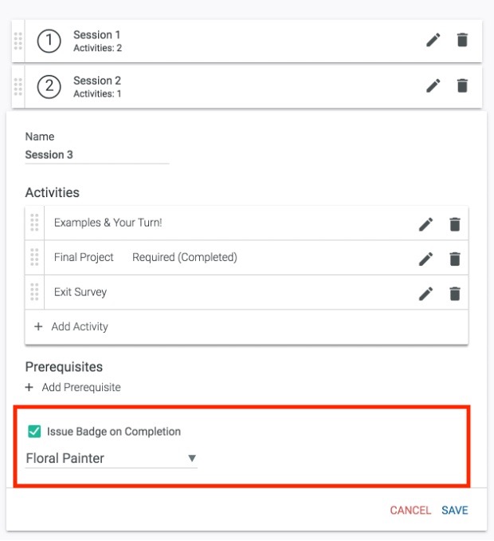
Task: Uncheck Issue Badge on Completion checkbox
Action: (x=34, y=432)
